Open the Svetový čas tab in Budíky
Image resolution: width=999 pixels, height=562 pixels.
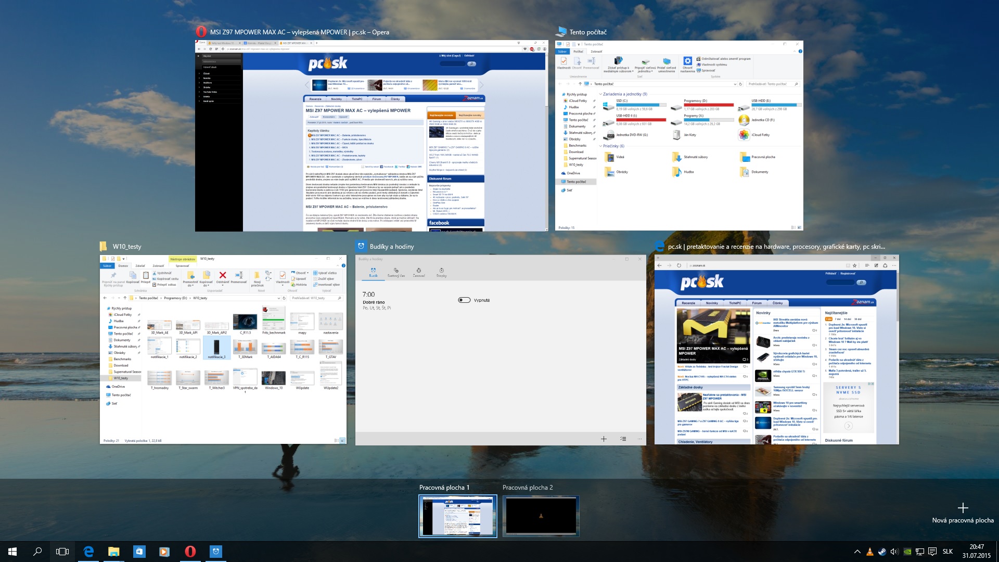tap(396, 273)
